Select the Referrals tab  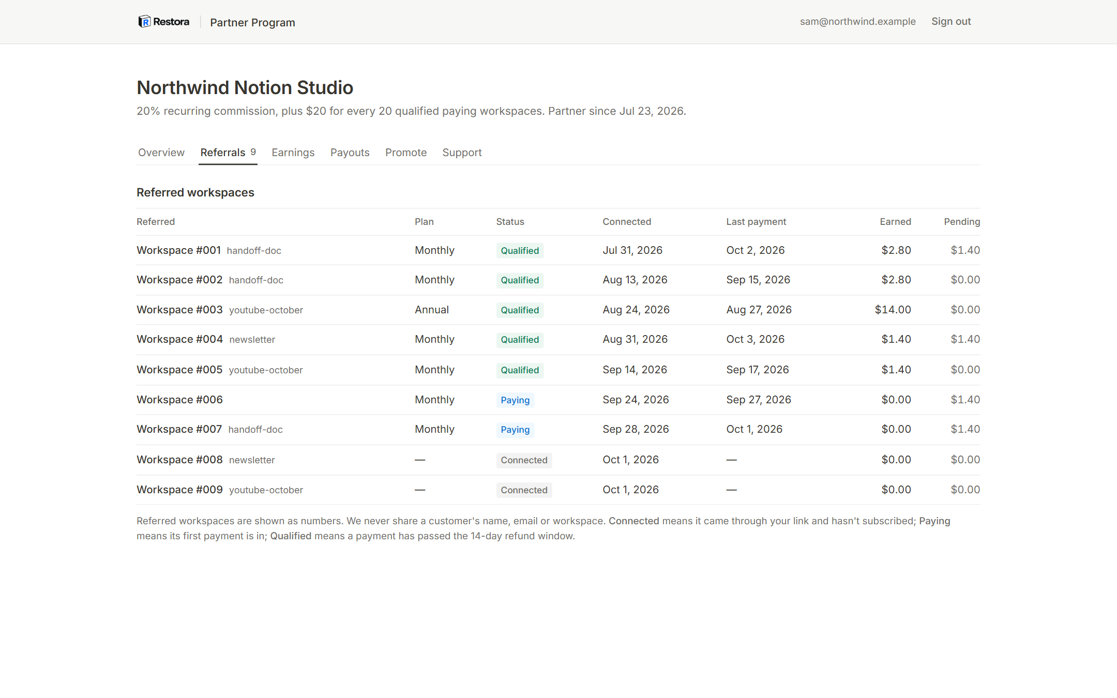228,153
